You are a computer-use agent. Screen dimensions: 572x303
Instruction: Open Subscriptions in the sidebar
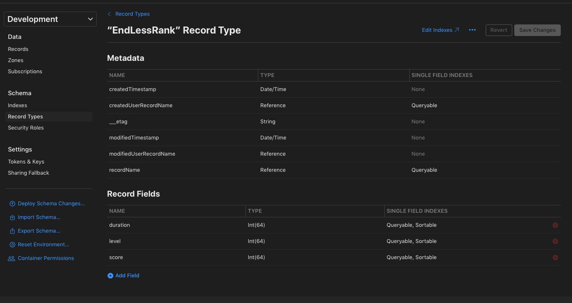pos(25,72)
